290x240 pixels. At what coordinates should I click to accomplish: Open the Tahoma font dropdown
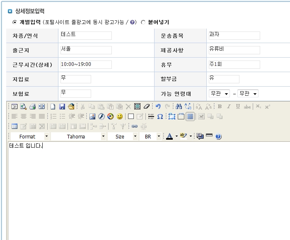78,136
